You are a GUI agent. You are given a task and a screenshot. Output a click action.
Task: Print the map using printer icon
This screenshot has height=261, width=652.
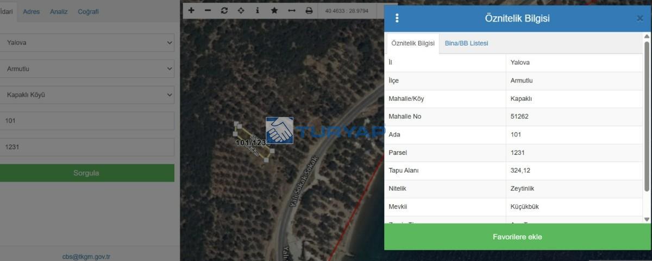[x=309, y=11]
